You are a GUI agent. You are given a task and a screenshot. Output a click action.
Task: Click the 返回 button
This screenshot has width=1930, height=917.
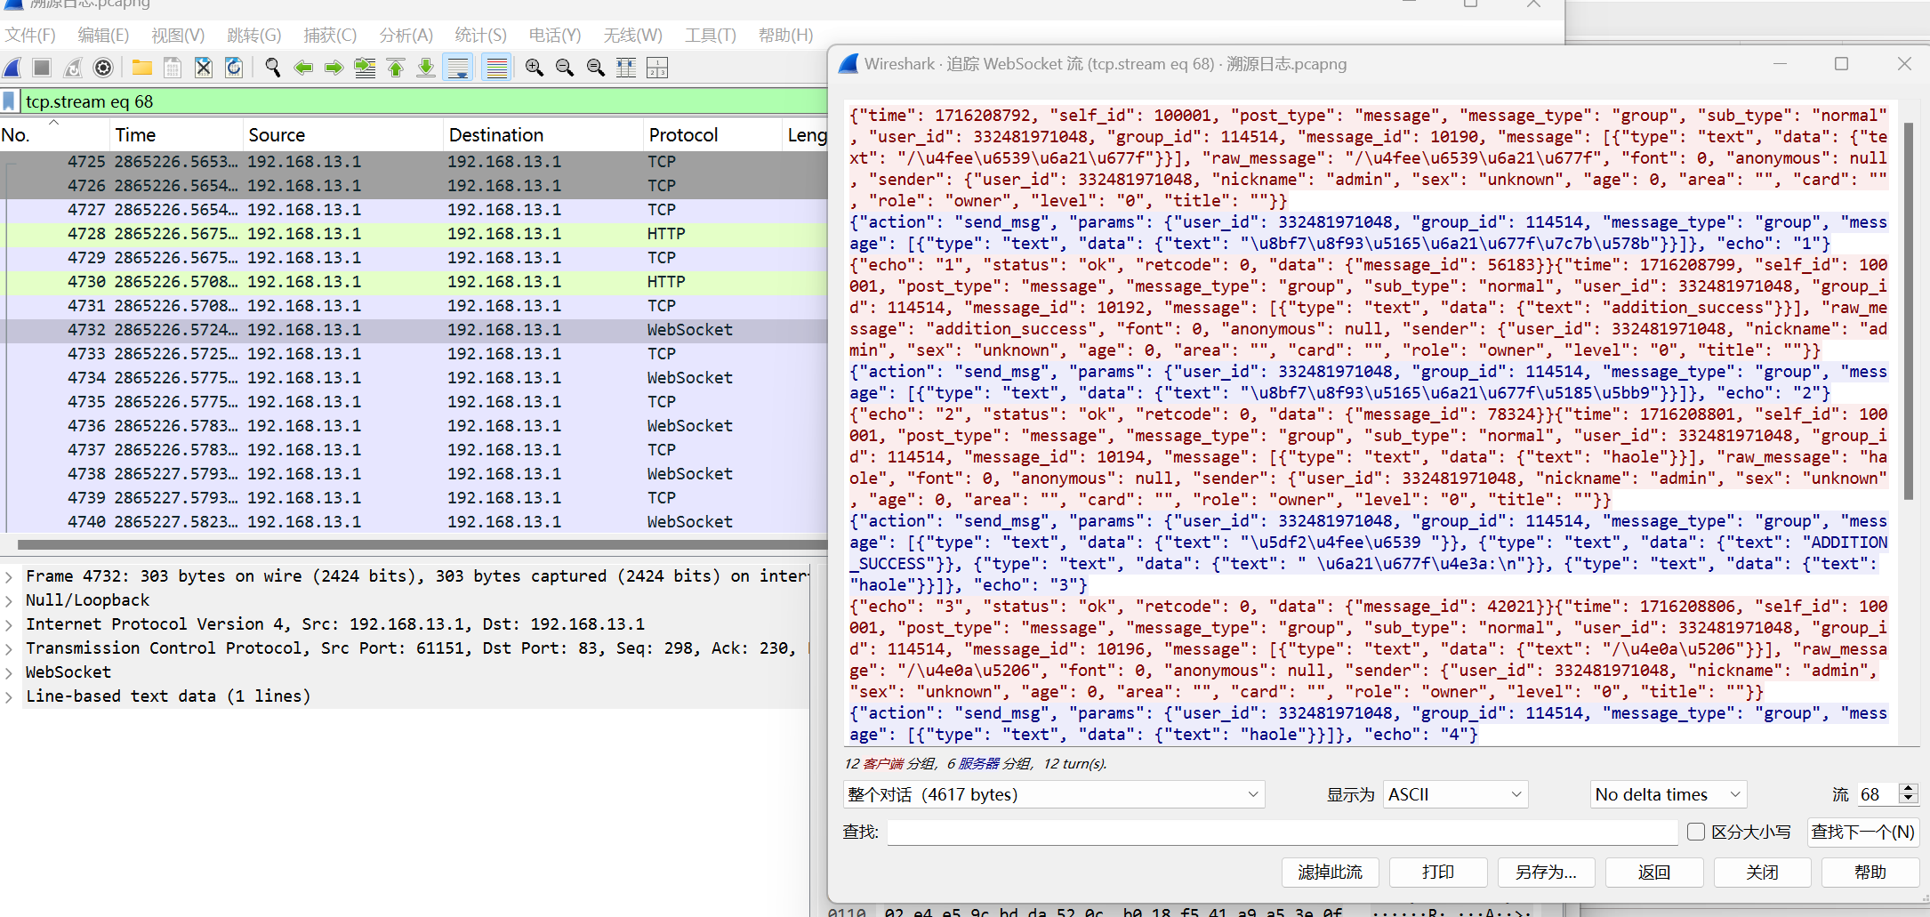click(x=1654, y=873)
